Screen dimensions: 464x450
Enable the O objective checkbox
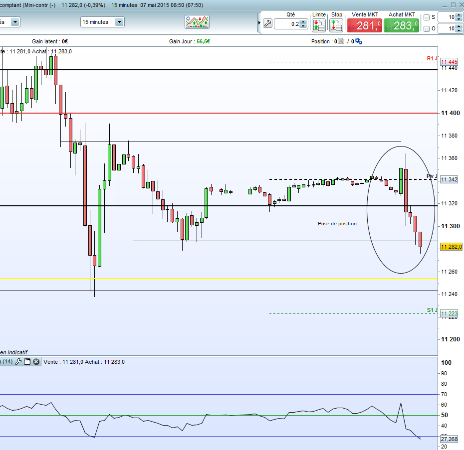(427, 29)
